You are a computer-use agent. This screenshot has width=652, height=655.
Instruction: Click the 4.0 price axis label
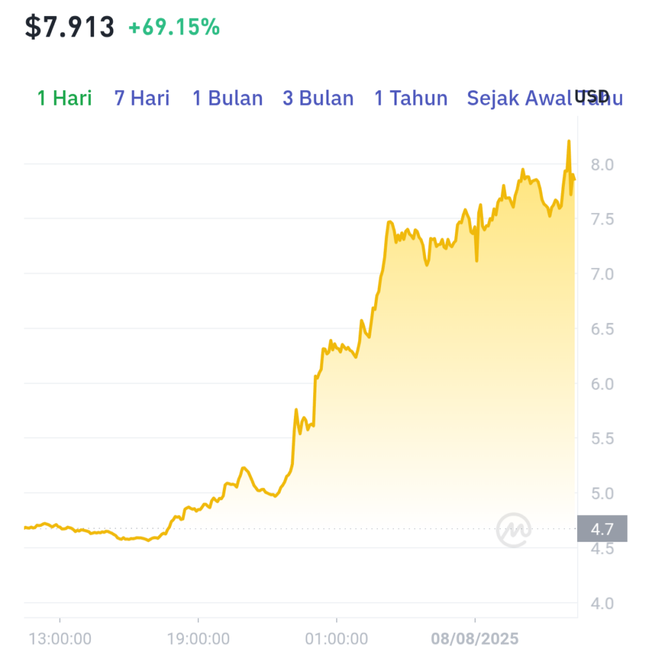tap(602, 603)
